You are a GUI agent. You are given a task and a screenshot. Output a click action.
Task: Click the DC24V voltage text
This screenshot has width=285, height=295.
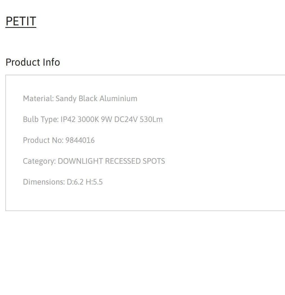[126, 119]
